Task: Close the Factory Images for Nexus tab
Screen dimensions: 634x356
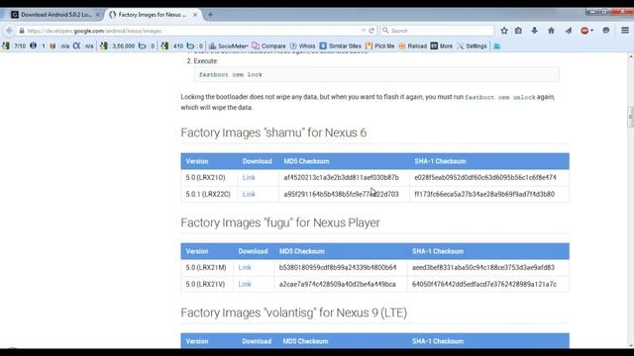Action: pos(195,15)
